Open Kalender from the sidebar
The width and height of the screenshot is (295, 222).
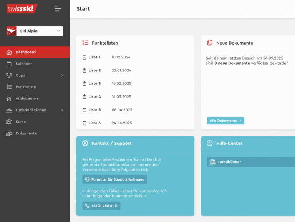tap(23, 64)
